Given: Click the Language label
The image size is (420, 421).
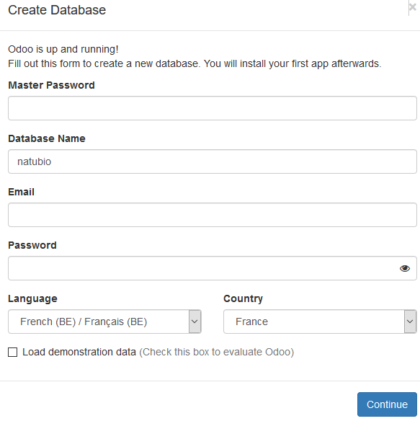Looking at the screenshot, I should (x=32, y=298).
